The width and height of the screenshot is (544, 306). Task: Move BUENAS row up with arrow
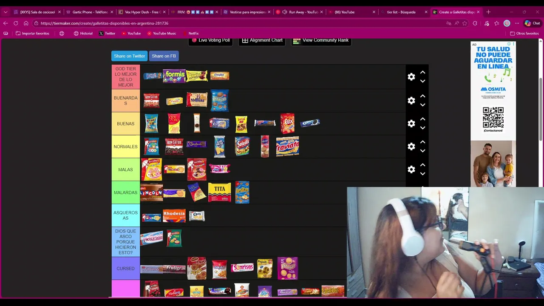tap(422, 119)
